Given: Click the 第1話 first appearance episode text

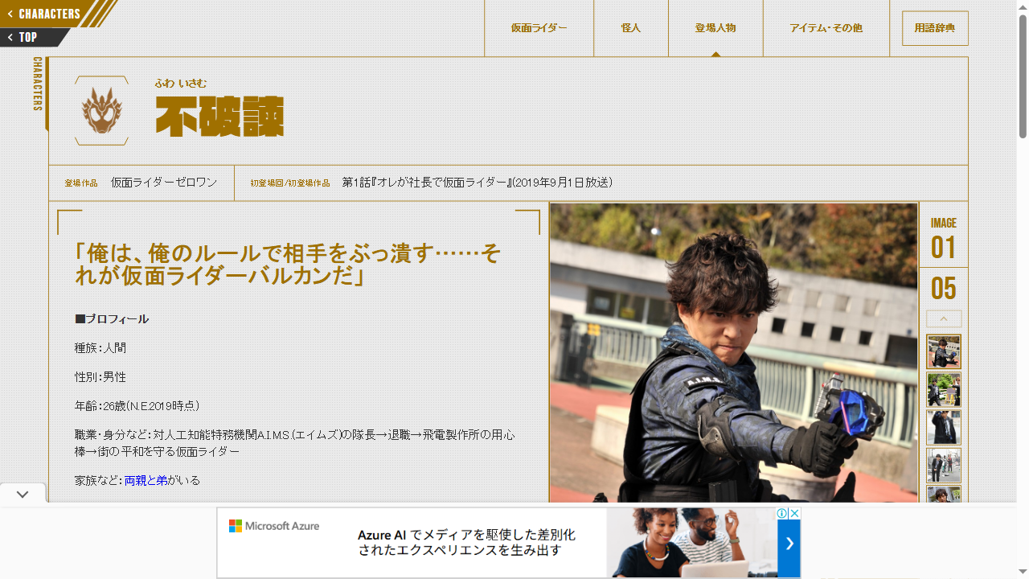Looking at the screenshot, I should coord(478,183).
